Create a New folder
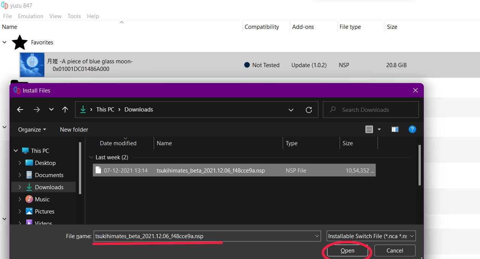This screenshot has height=259, width=480. point(74,130)
